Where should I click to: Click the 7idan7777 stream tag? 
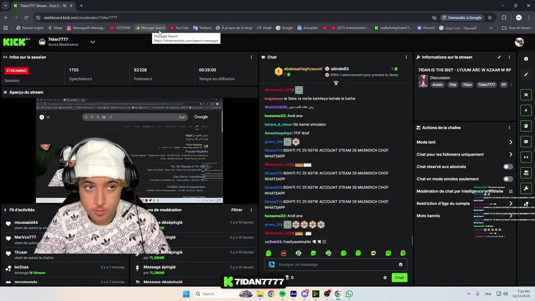coord(487,84)
